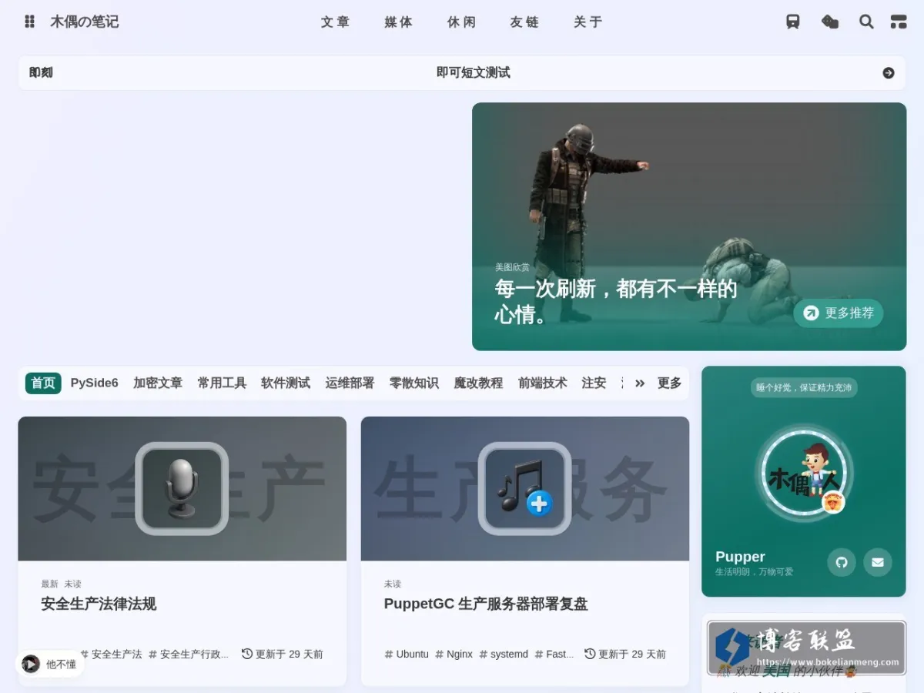Click the 安全生产行政... tag
This screenshot has width=924, height=693.
tap(189, 654)
